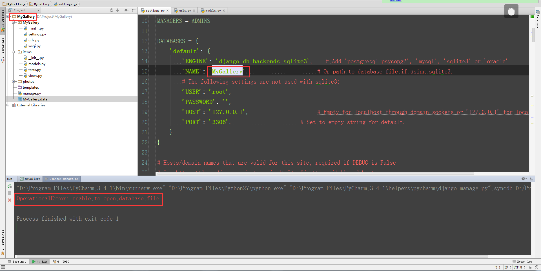This screenshot has width=541, height=271.
Task: Collapse the items folder in project tree
Action: coord(14,52)
